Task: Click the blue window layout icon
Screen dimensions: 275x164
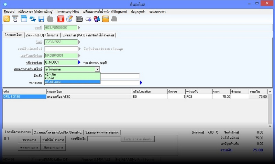Action: (x=24, y=19)
